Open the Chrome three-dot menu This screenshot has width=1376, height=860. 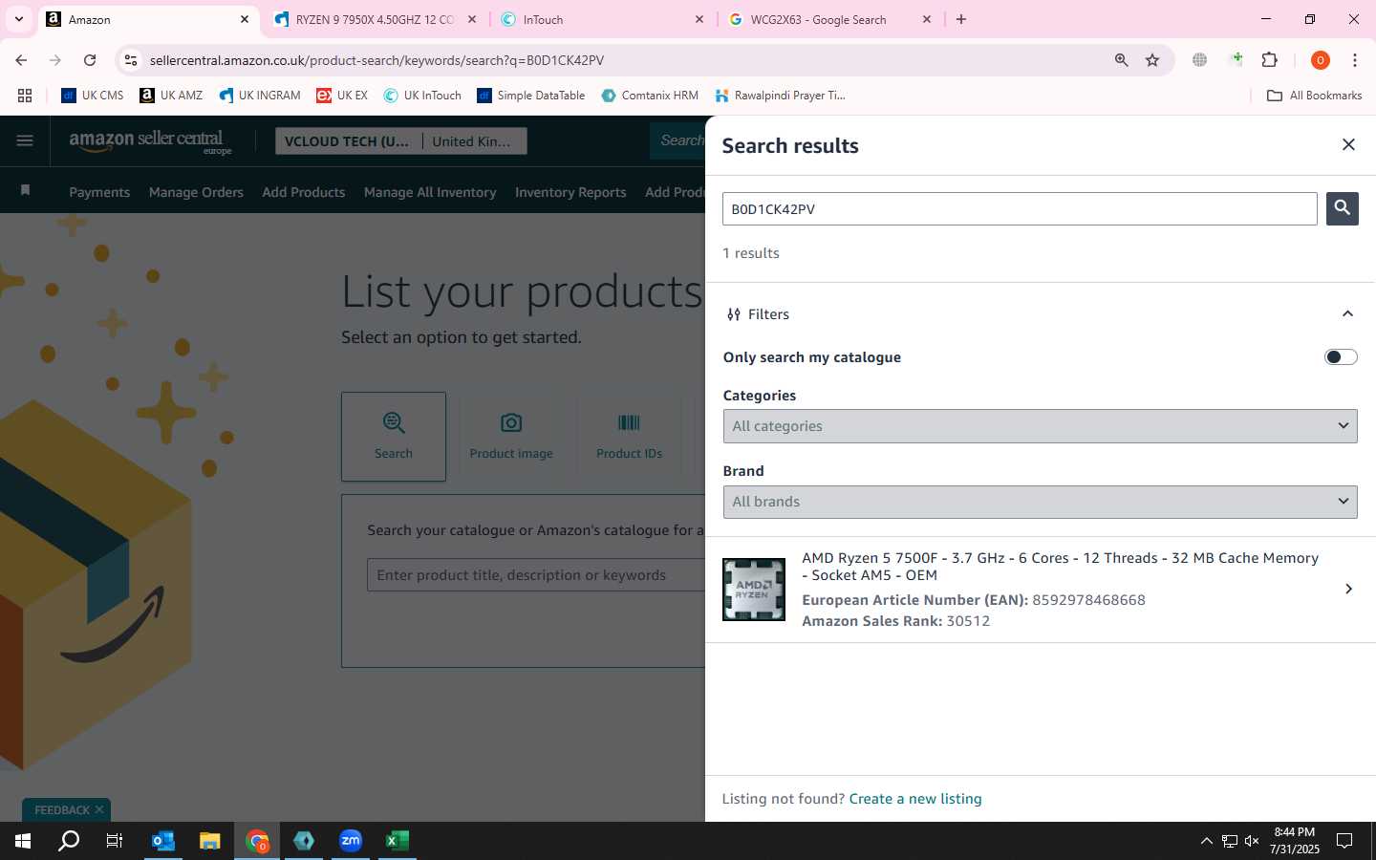(x=1355, y=60)
